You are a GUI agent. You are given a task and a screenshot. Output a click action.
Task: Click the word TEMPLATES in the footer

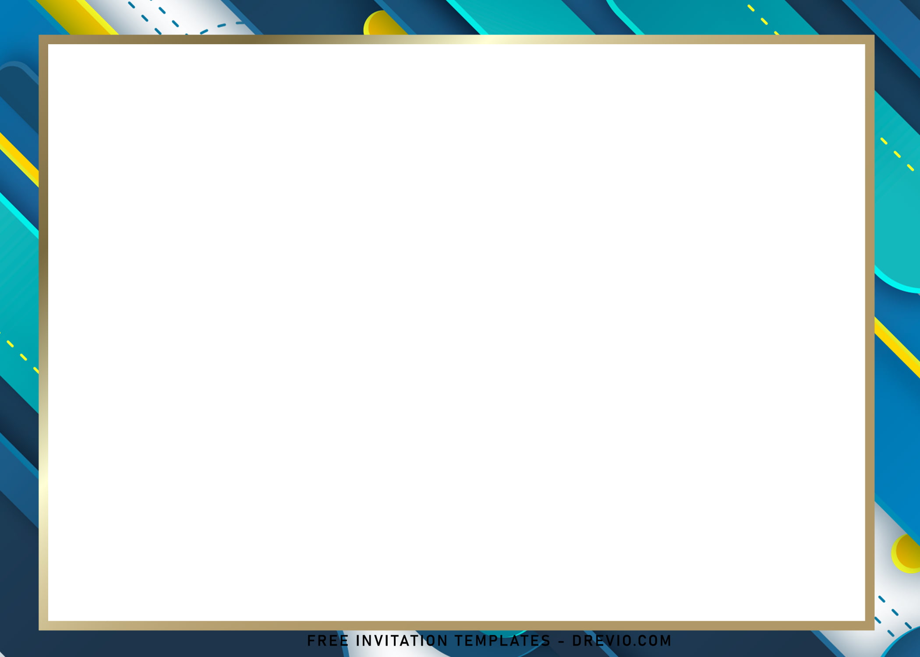pyautogui.click(x=502, y=641)
